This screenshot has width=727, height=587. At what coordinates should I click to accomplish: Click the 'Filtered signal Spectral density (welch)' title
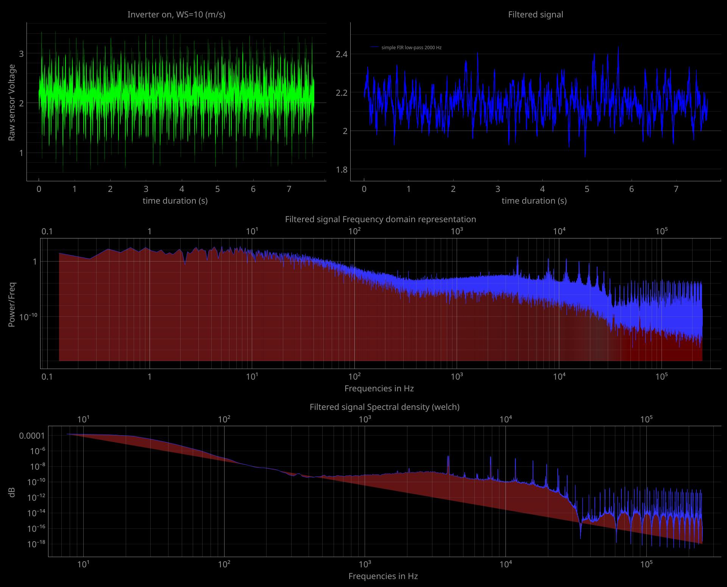tap(384, 407)
